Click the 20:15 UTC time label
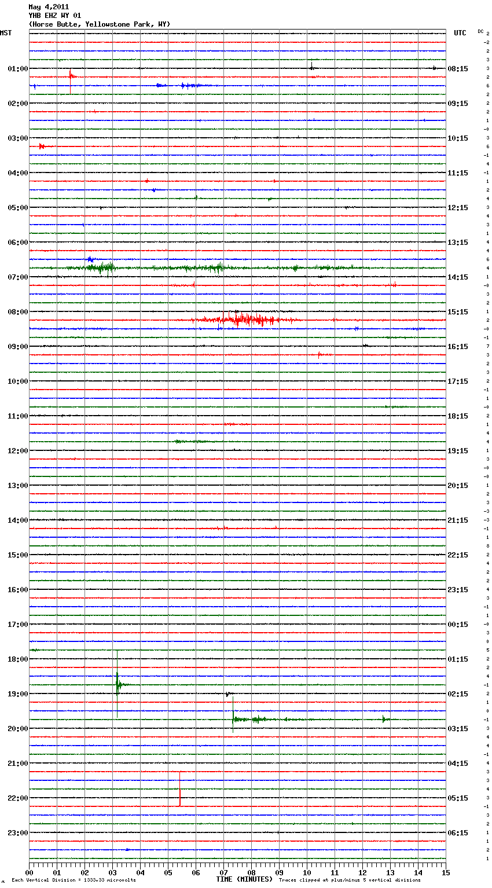This screenshot has height=888, width=492. pyautogui.click(x=458, y=486)
